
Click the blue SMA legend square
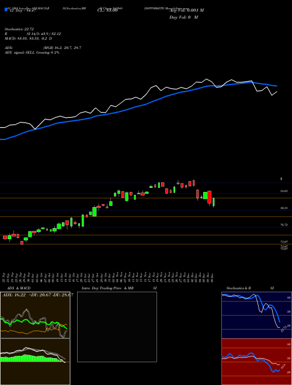coord(6,9)
